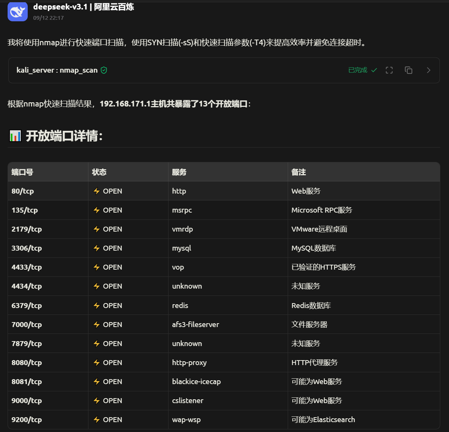Click the lightning icon in 6379/tcp row

tap(96, 305)
